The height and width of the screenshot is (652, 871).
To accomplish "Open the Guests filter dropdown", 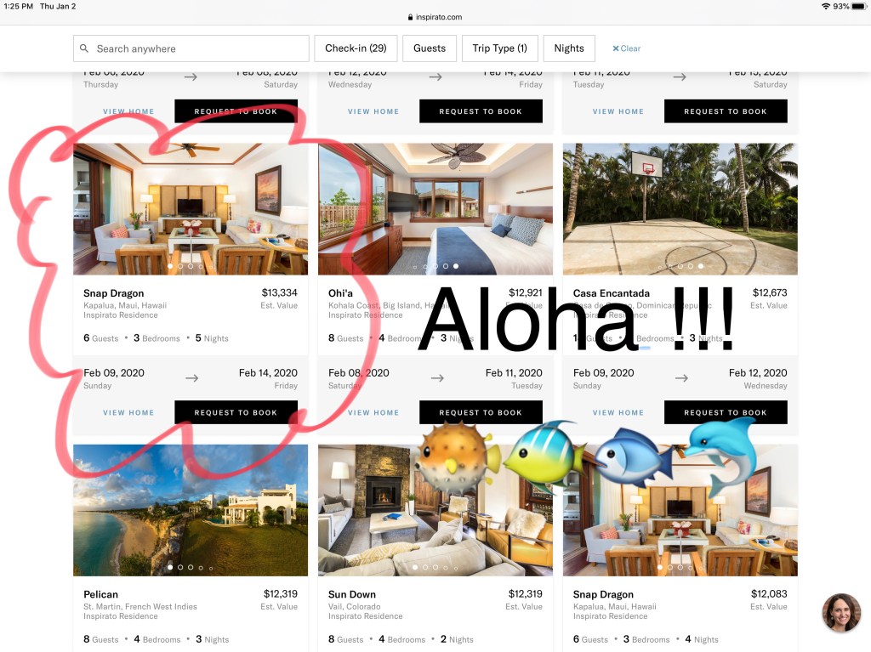I will (x=430, y=48).
